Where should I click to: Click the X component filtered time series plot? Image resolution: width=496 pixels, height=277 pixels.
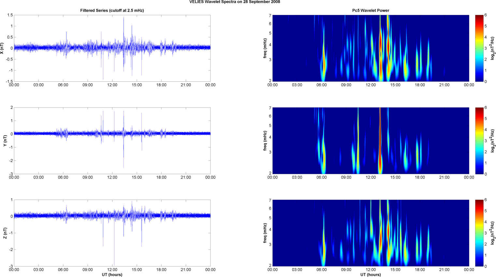click(112, 48)
